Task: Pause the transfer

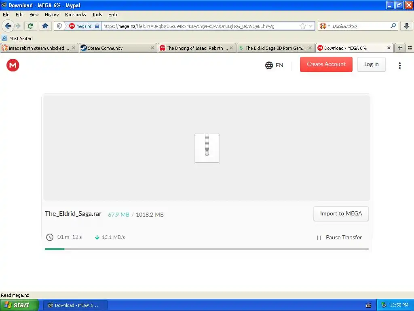Action: (x=339, y=237)
